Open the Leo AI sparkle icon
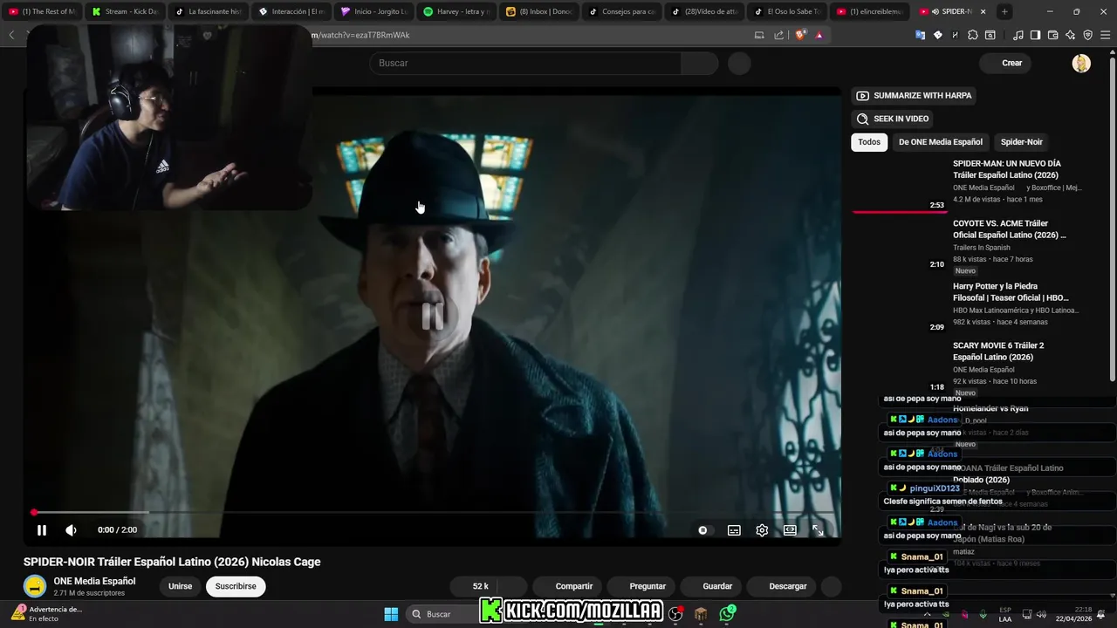This screenshot has height=628, width=1117. click(x=1070, y=35)
